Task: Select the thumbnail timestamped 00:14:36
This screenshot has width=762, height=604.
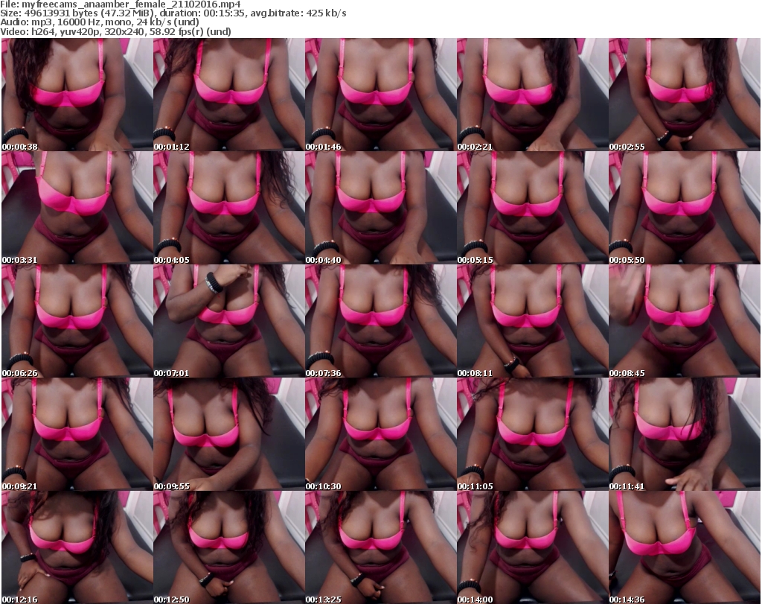Action: click(x=685, y=547)
